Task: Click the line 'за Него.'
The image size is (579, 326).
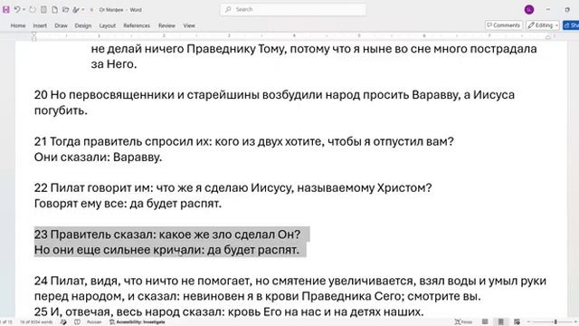Action: click(114, 64)
